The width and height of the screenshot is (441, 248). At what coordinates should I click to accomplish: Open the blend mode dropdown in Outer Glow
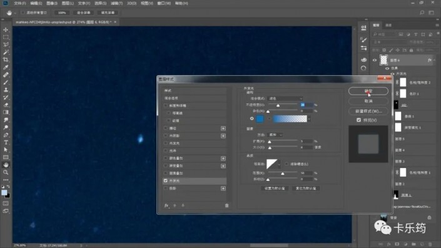coord(285,98)
